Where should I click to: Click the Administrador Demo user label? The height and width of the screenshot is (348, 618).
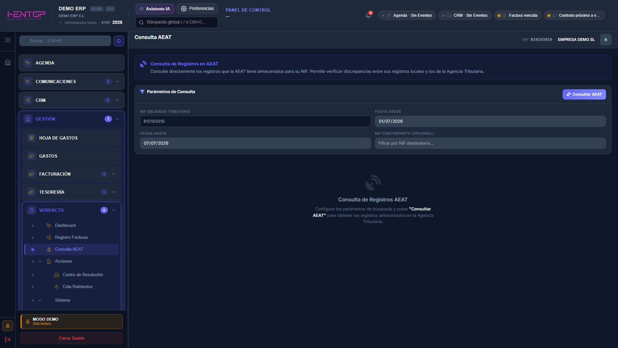80,23
